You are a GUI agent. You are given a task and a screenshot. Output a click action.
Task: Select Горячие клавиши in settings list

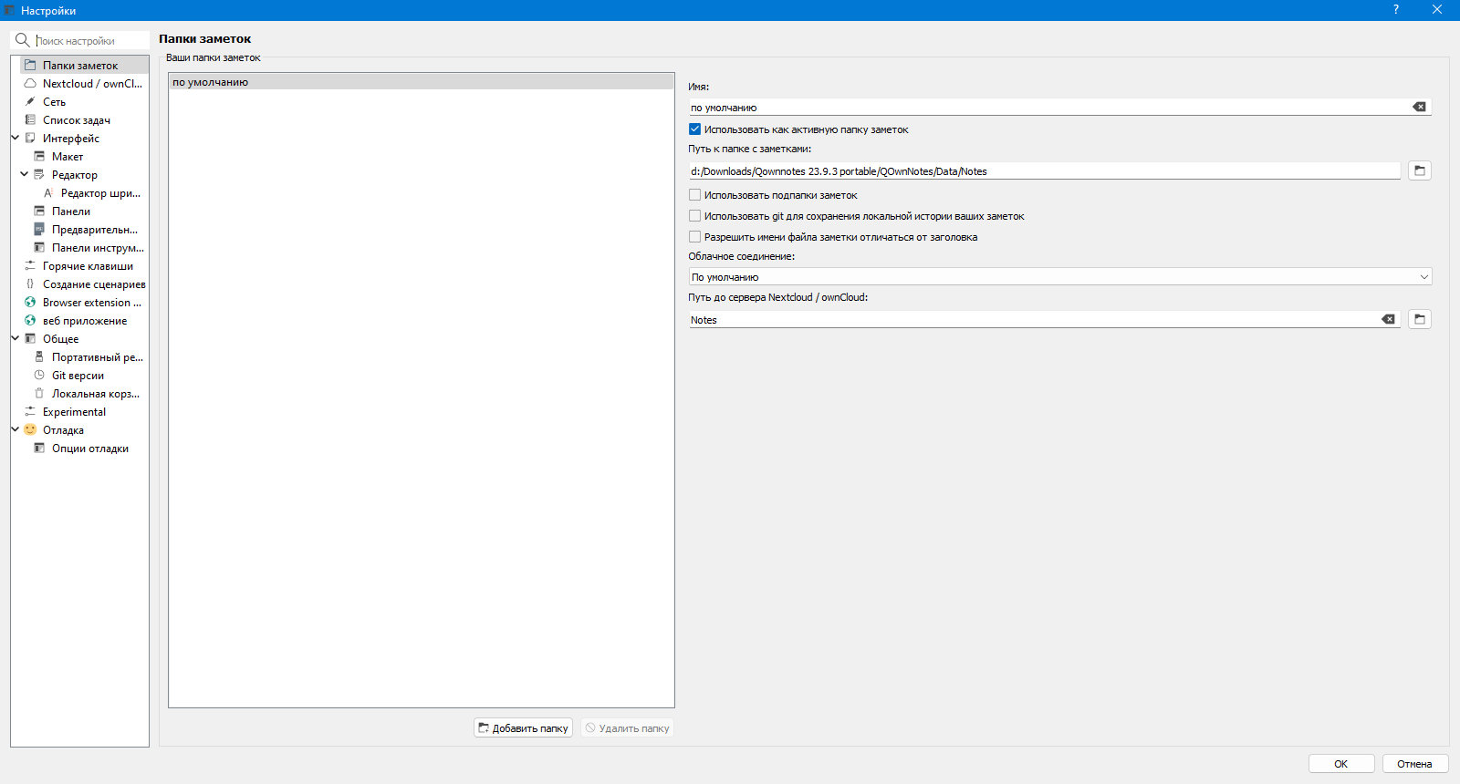coord(88,265)
